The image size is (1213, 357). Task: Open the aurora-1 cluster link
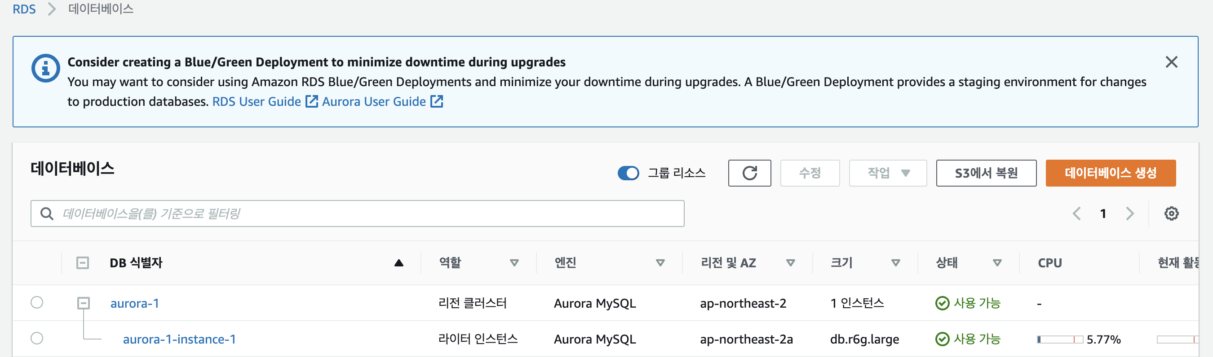pos(135,303)
